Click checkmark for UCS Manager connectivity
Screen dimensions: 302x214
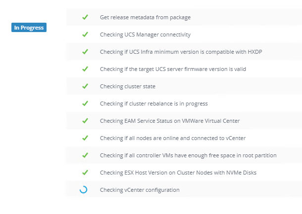85,35
